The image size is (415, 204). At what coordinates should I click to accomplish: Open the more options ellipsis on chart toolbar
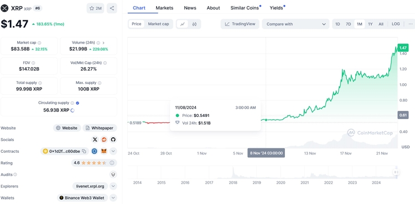pos(411,24)
